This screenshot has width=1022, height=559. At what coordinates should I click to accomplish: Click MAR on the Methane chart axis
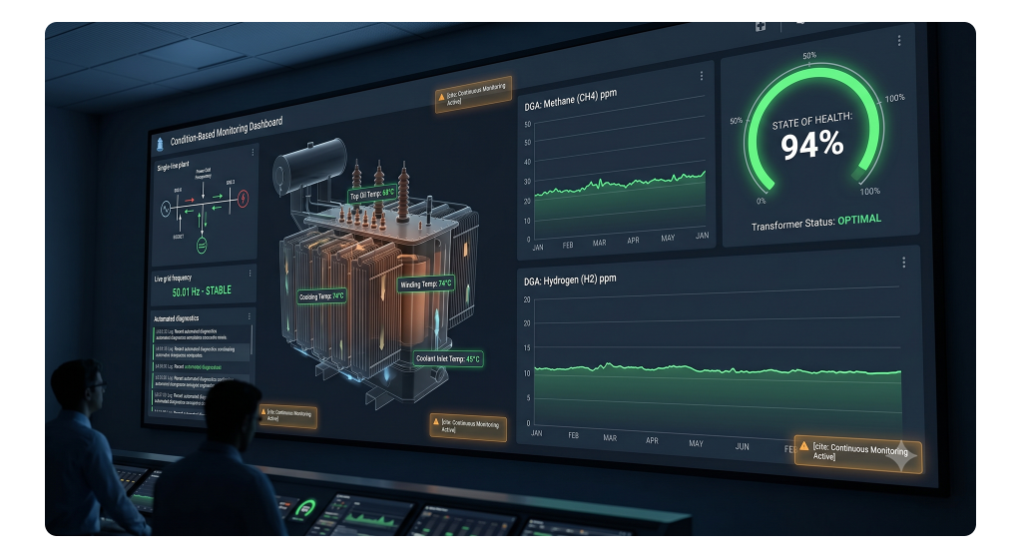tap(599, 243)
